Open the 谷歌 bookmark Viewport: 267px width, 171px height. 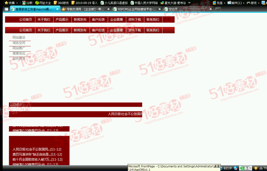click(x=27, y=3)
